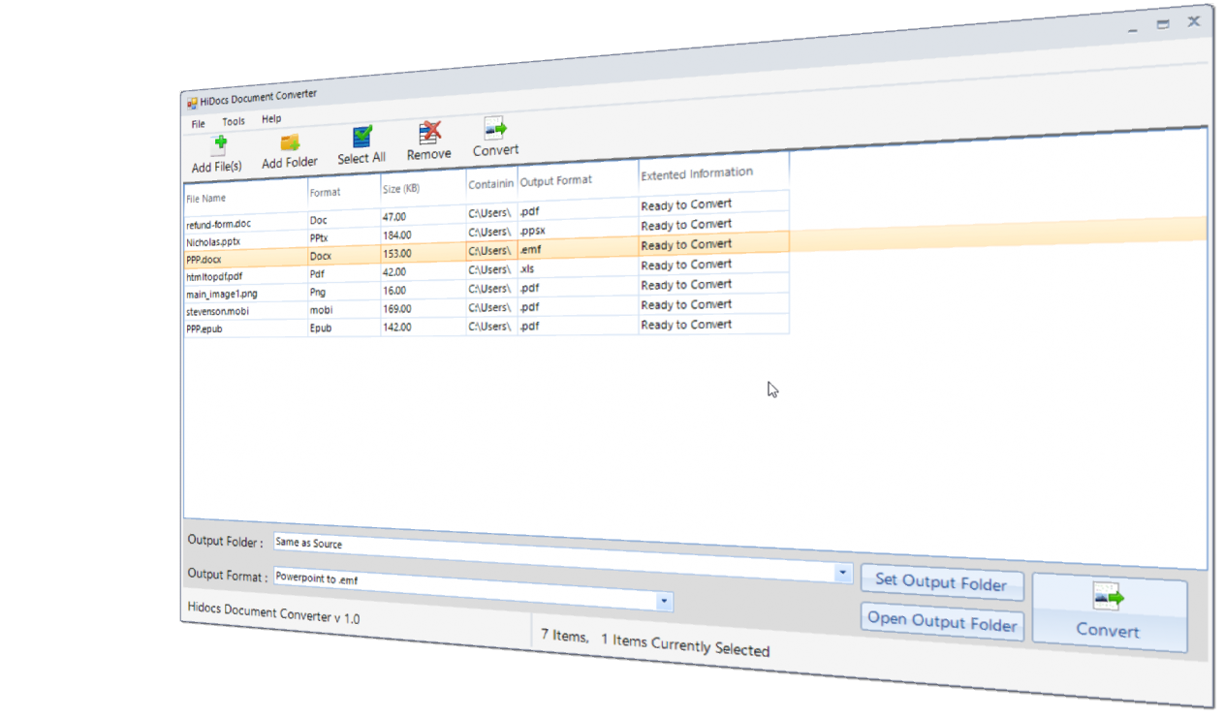Open the Help menu

pyautogui.click(x=271, y=118)
